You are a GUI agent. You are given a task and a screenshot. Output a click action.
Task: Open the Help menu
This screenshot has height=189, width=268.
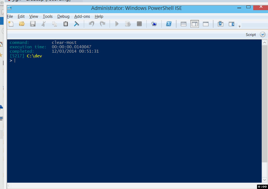point(99,16)
